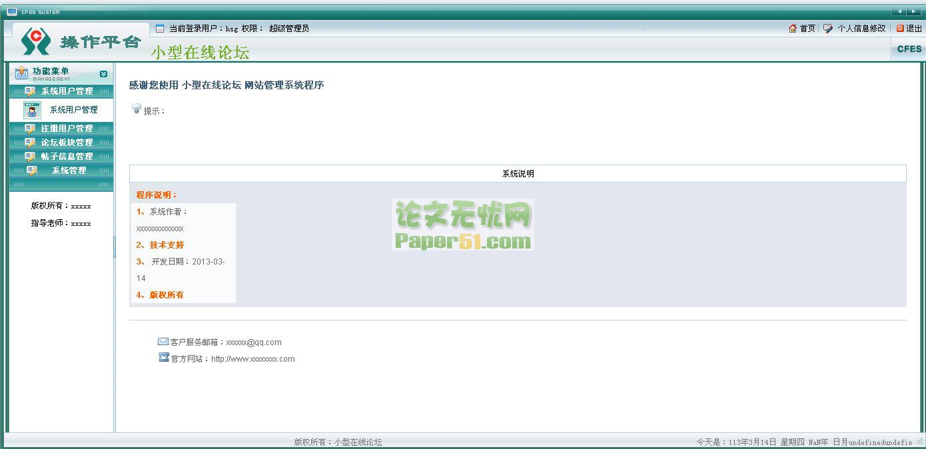Screen dimensions: 926x449
Task: Open 个人信息修改 via its pencil icon
Action: [x=828, y=29]
